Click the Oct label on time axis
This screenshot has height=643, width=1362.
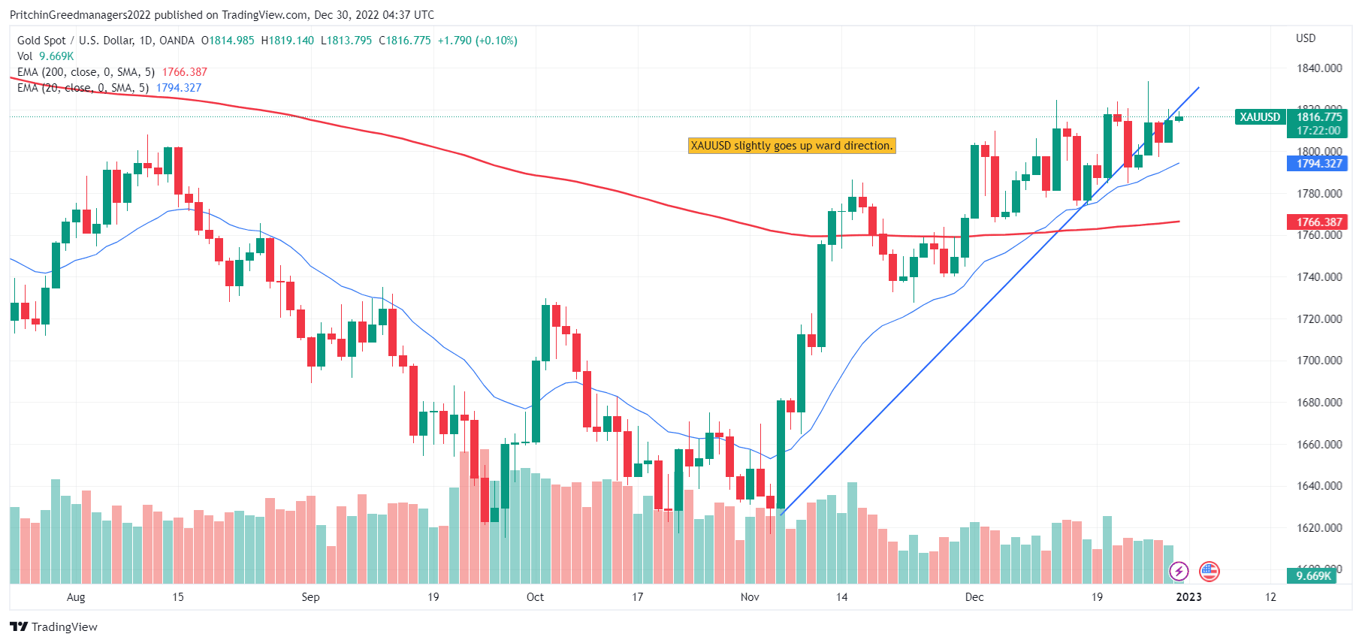tap(535, 597)
